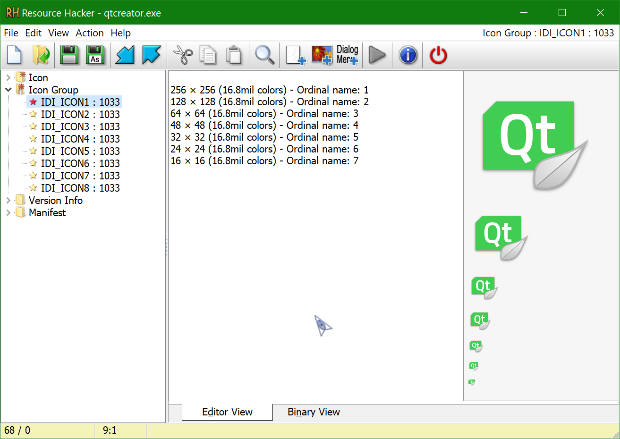620x439 pixels.
Task: Click the 16 × 16 Ordinal name 7 line
Action: (x=264, y=160)
